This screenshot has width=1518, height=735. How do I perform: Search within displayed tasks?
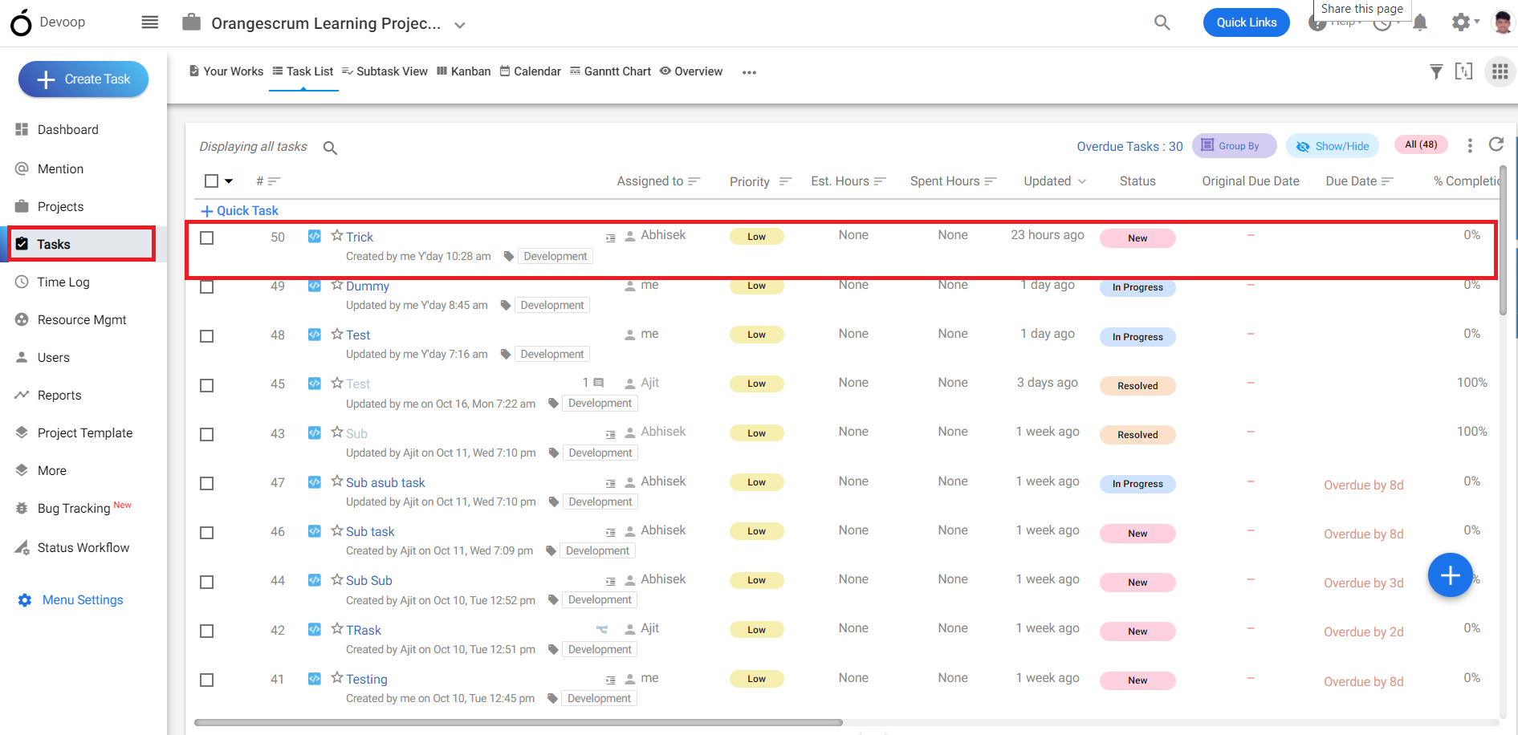330,148
